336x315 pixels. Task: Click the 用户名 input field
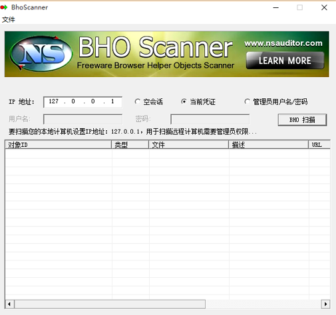pos(83,119)
